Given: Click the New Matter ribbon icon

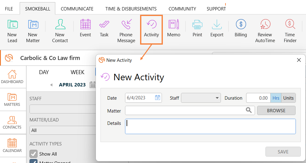Looking at the screenshot, I should (33, 31).
